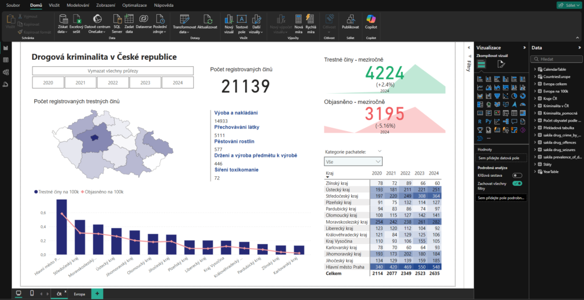Switch to mobile layout icon at bottom
Viewport: 584px width, 300px height.
[x=31, y=293]
